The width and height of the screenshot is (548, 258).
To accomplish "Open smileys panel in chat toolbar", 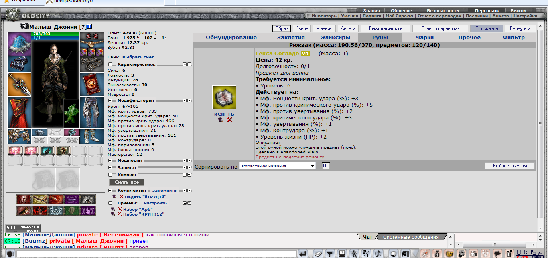I will [x=394, y=254].
